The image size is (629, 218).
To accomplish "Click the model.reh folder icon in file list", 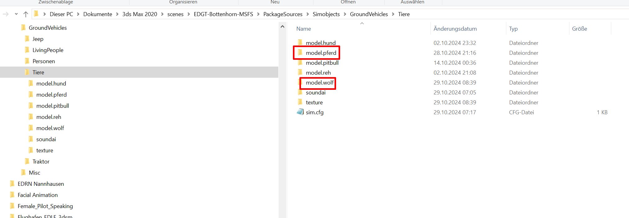I will (300, 72).
